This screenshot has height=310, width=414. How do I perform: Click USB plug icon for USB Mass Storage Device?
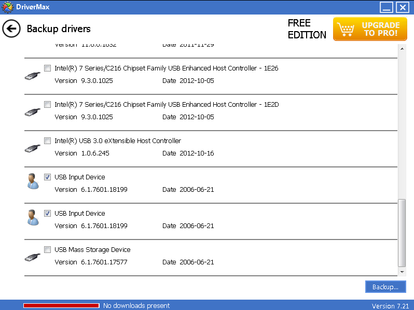33,257
